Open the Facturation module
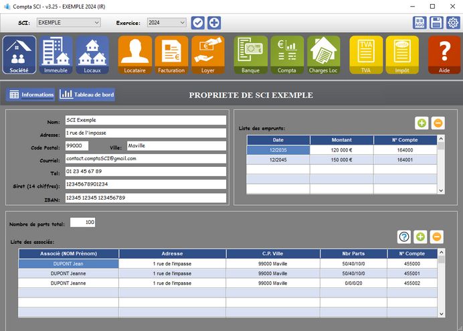Image resolution: width=463 pixels, height=331 pixels. (x=171, y=55)
